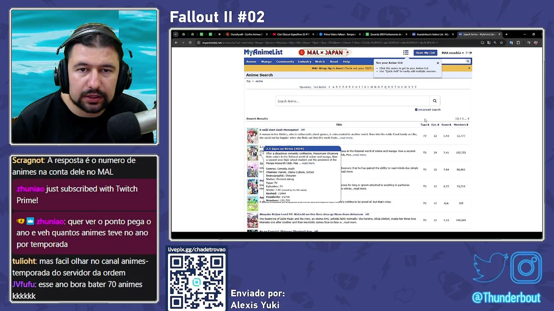Click the Twitter bird icon in overlay
The width and height of the screenshot is (554, 311).
click(490, 268)
